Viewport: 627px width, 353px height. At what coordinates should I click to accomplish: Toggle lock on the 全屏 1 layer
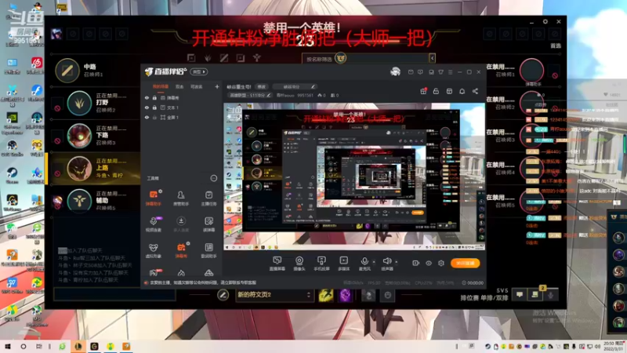point(154,117)
